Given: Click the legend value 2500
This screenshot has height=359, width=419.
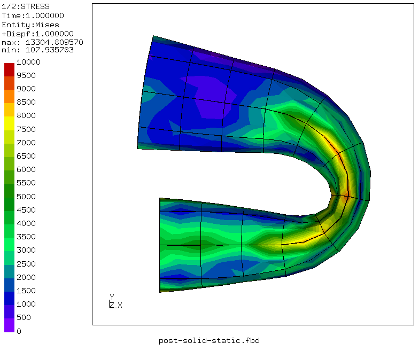Looking at the screenshot, I should pyautogui.click(x=26, y=264).
